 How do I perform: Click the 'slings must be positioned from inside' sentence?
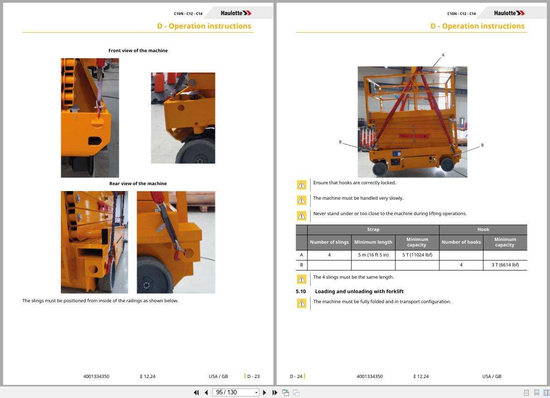point(100,300)
